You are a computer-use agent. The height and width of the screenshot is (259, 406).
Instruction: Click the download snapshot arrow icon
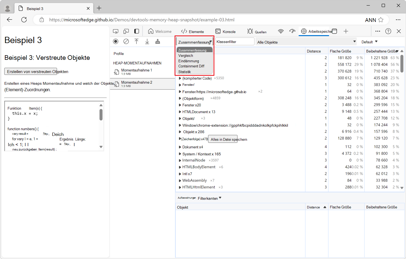point(147,41)
